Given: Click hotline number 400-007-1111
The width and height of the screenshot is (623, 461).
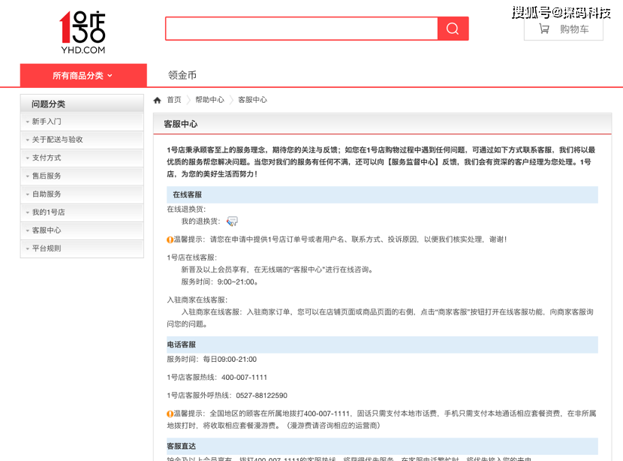Looking at the screenshot, I should pos(245,378).
